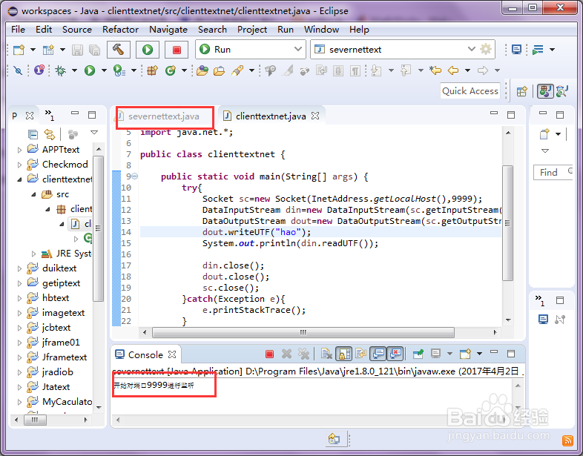Terminate the console process red square

pos(269,354)
